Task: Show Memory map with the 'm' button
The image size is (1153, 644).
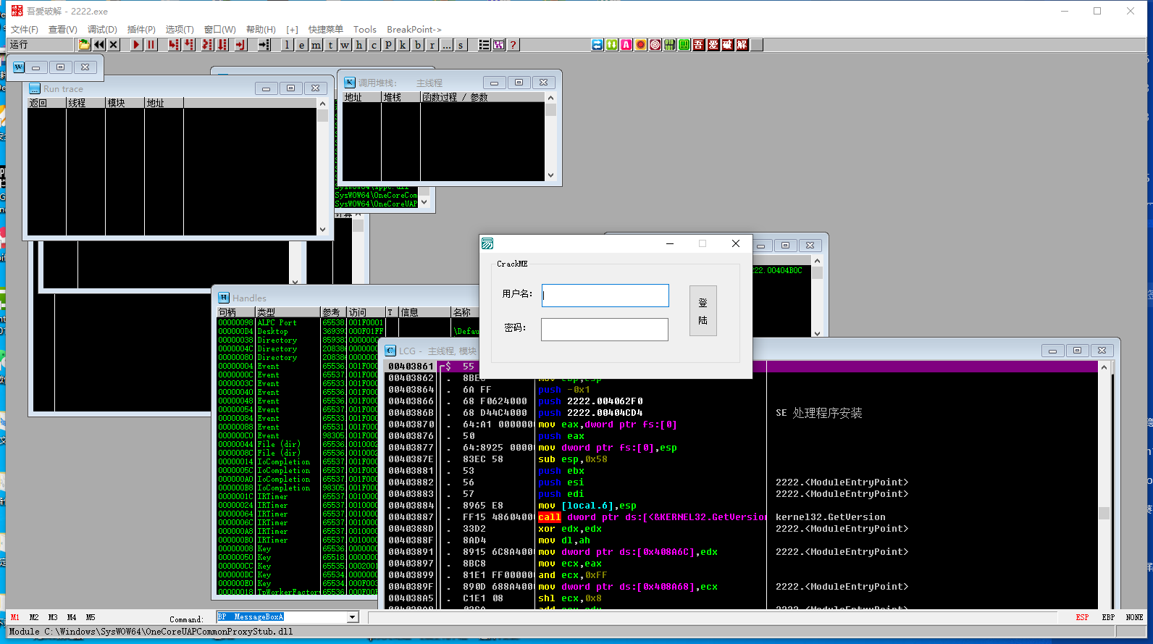Action: (316, 45)
